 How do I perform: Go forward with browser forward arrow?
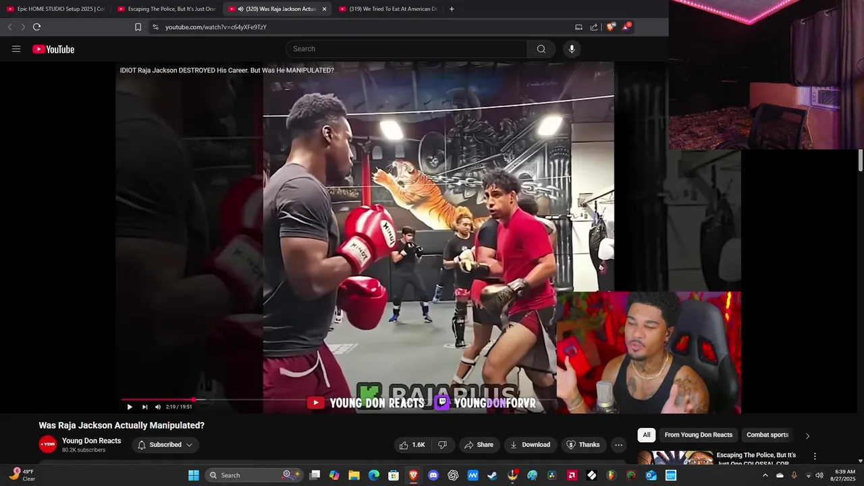coord(23,27)
